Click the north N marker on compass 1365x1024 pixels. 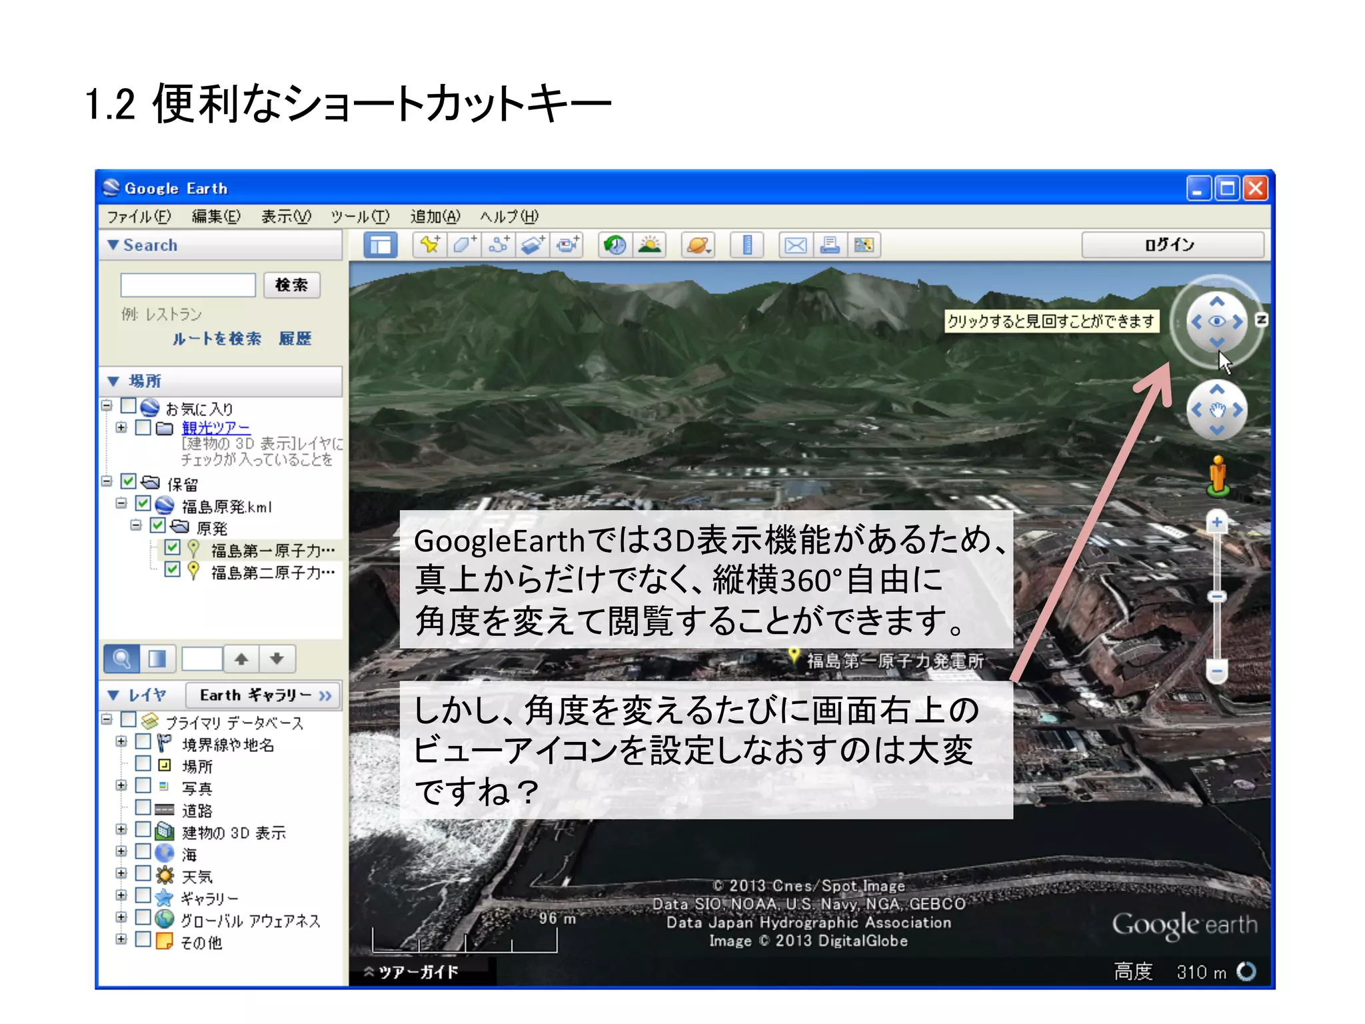click(1261, 320)
